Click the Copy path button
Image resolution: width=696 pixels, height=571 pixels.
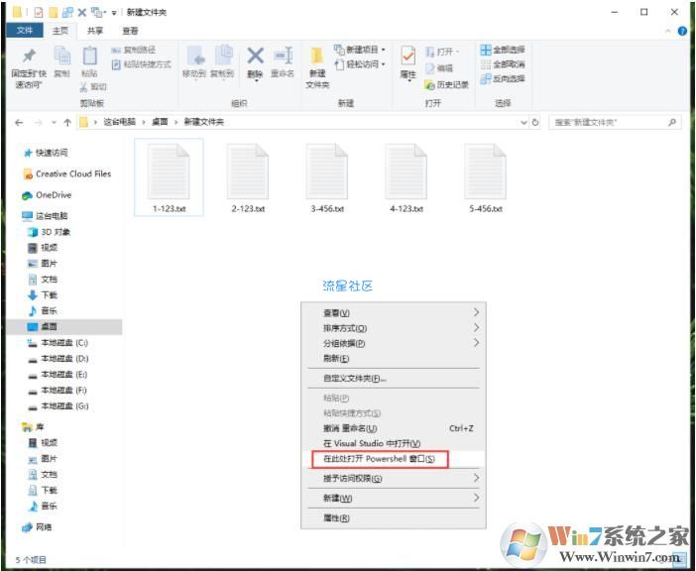click(x=133, y=50)
